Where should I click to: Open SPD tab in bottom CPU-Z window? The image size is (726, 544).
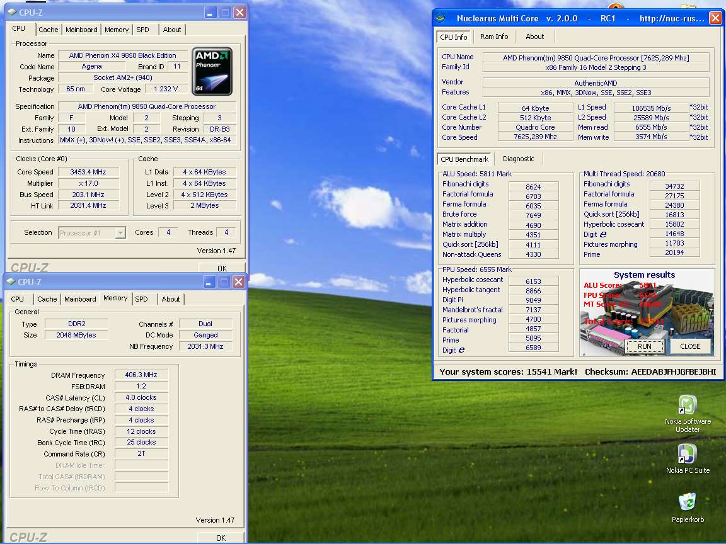142,299
